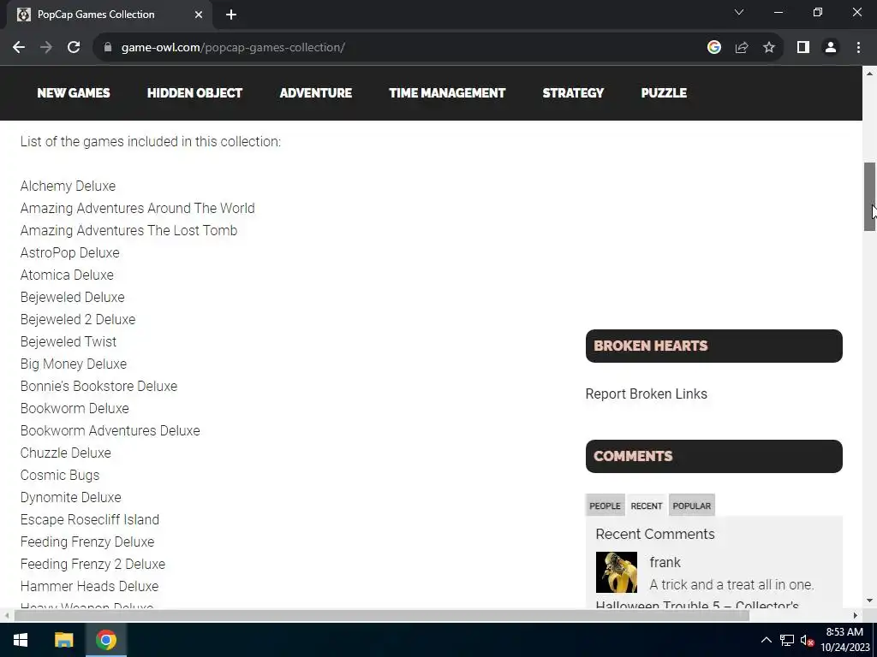The height and width of the screenshot is (657, 877).
Task: Click the vertical scrollbar thumb
Action: coord(869,197)
